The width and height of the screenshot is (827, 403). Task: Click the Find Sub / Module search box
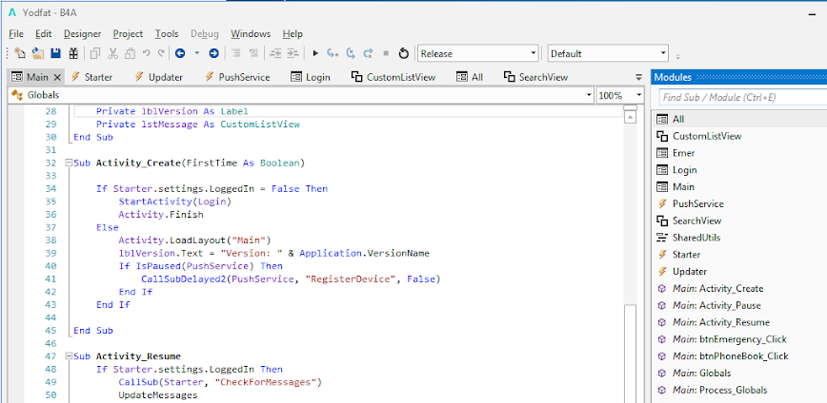(x=741, y=97)
